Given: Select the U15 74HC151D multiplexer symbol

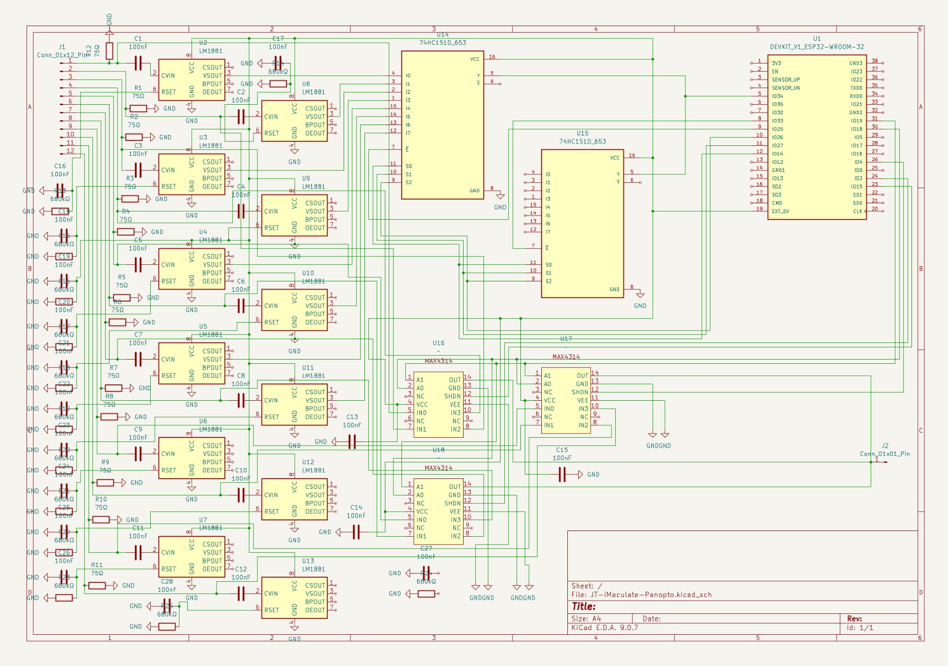Looking at the screenshot, I should point(582,223).
